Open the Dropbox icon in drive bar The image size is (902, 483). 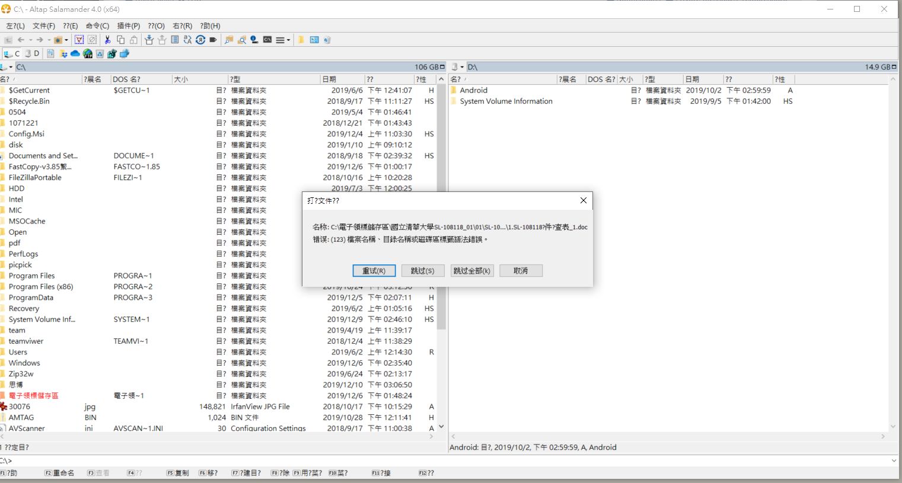[x=63, y=53]
